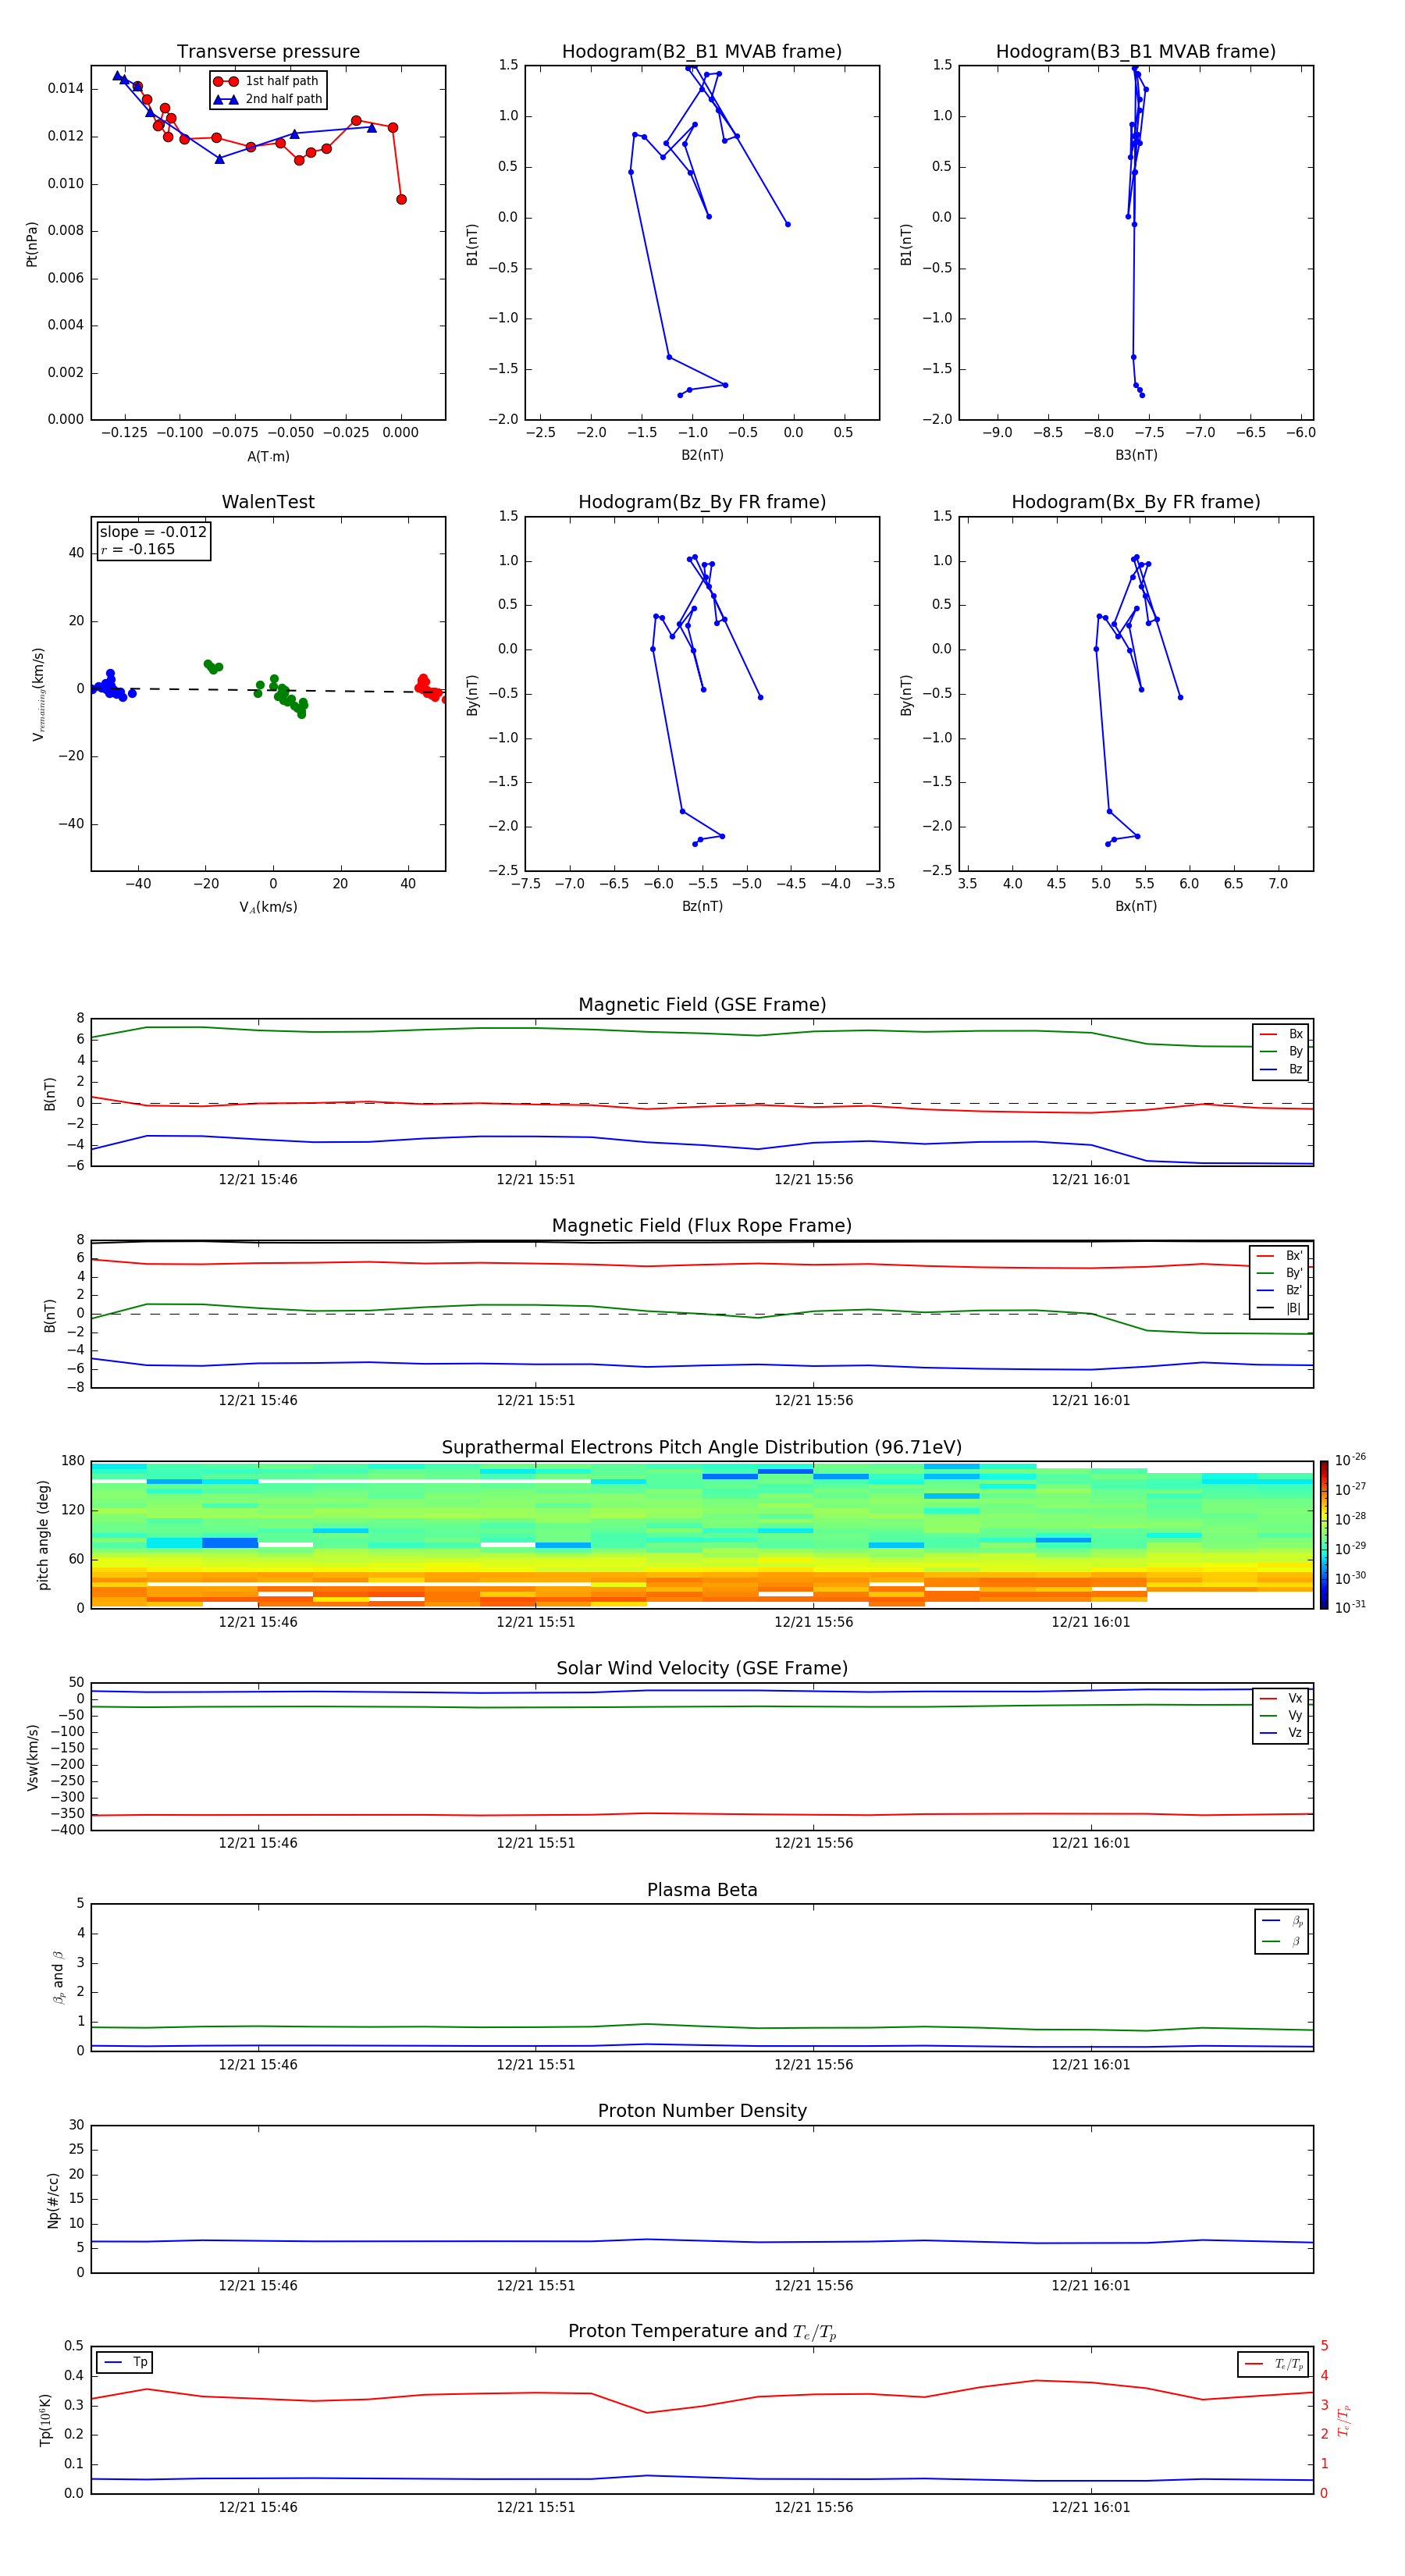Click the βp entry in Plasma Beta legend
This screenshot has width=1405, height=2576.
point(1283,1921)
